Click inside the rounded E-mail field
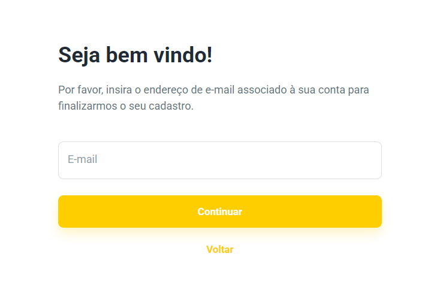This screenshot has height=296, width=440. 219,160
